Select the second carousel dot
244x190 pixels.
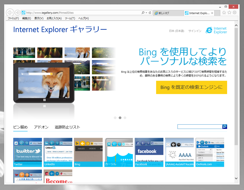coord(120,118)
